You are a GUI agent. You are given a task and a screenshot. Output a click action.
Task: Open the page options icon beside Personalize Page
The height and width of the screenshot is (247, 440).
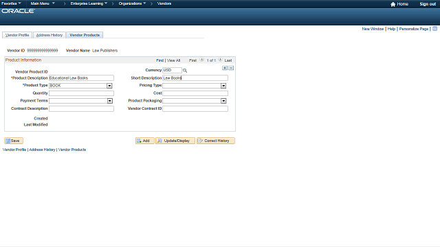coord(434,29)
